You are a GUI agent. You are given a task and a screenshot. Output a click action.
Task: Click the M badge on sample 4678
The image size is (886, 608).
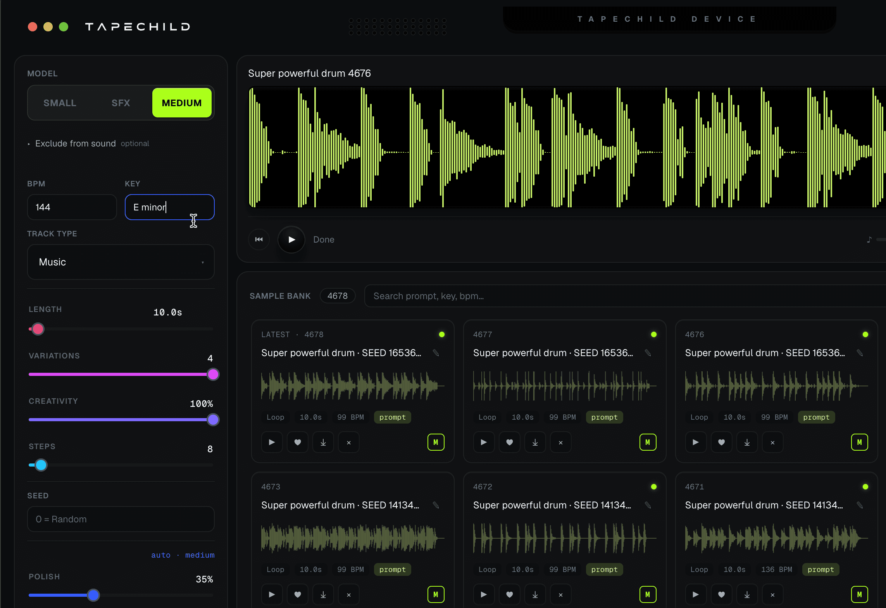point(436,442)
